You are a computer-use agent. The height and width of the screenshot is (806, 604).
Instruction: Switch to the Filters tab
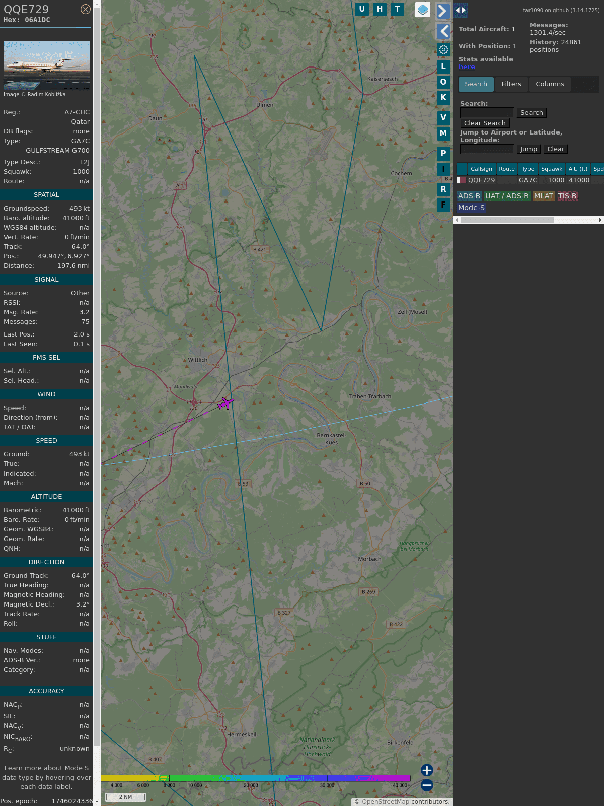click(511, 84)
